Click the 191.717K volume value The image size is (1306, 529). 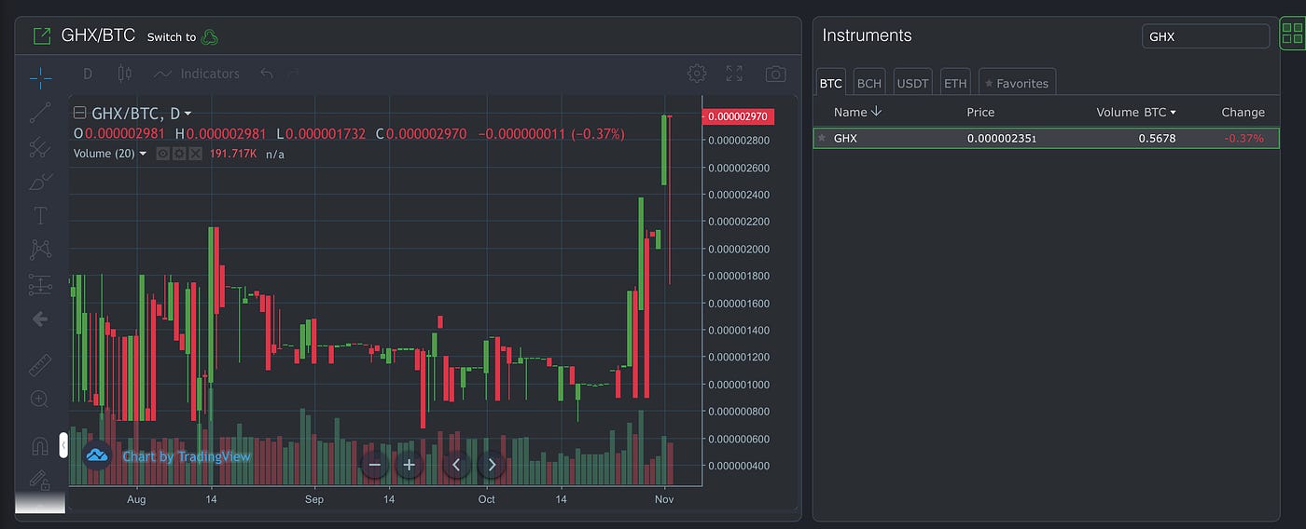(233, 154)
